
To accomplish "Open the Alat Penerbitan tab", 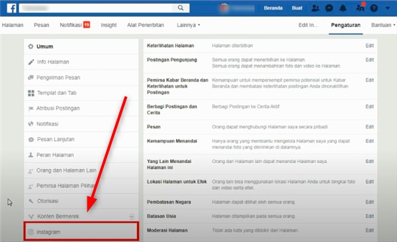I will click(x=146, y=25).
